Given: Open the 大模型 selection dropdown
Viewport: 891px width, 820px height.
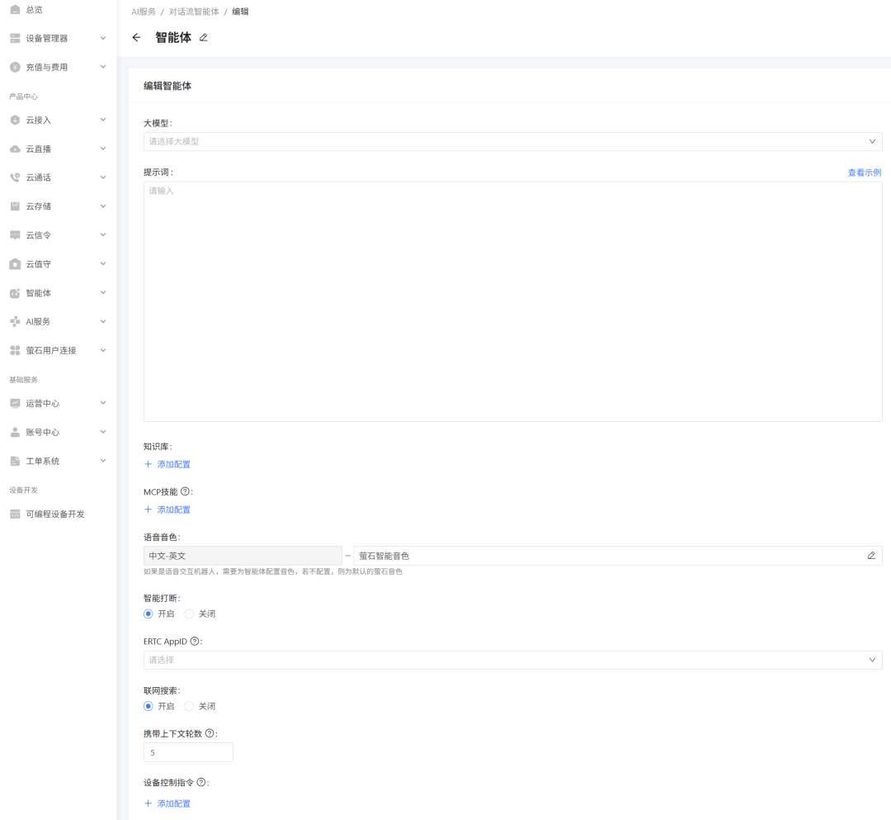Looking at the screenshot, I should (512, 141).
